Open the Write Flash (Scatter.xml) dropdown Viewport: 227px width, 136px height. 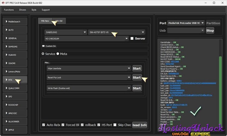click(x=89, y=88)
